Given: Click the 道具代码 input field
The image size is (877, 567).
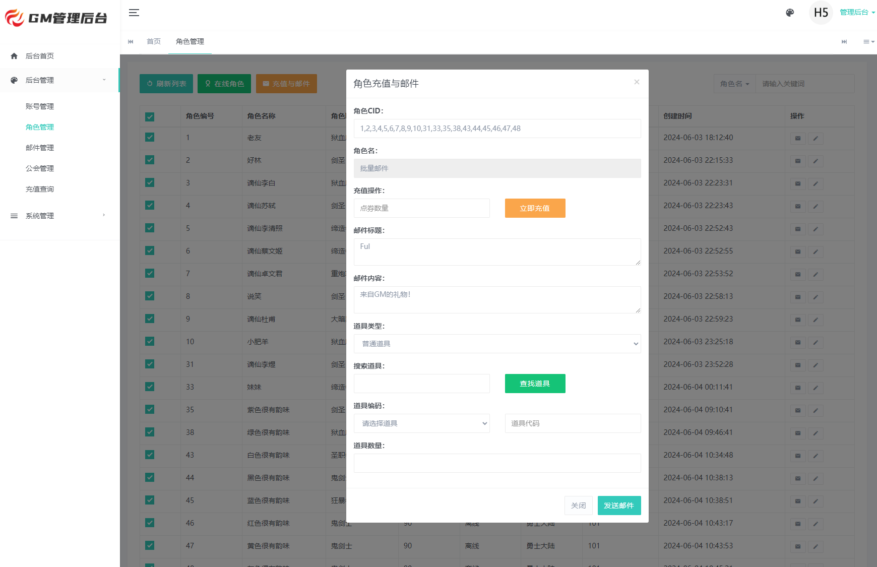Looking at the screenshot, I should (x=573, y=423).
